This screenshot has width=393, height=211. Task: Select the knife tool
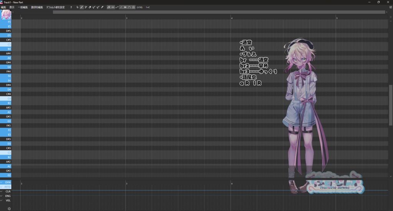coord(102,7)
